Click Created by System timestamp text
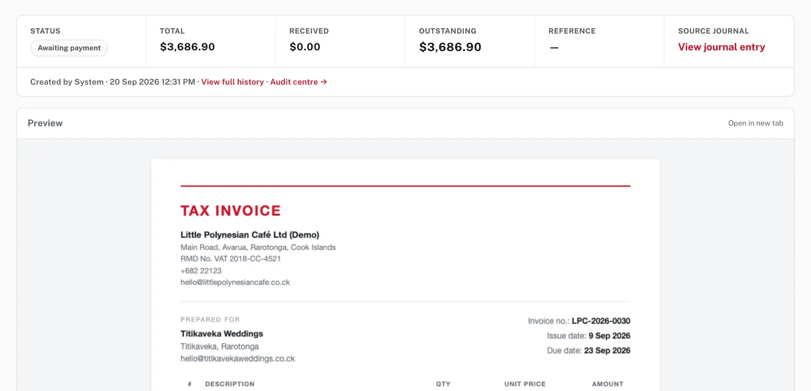 click(112, 82)
